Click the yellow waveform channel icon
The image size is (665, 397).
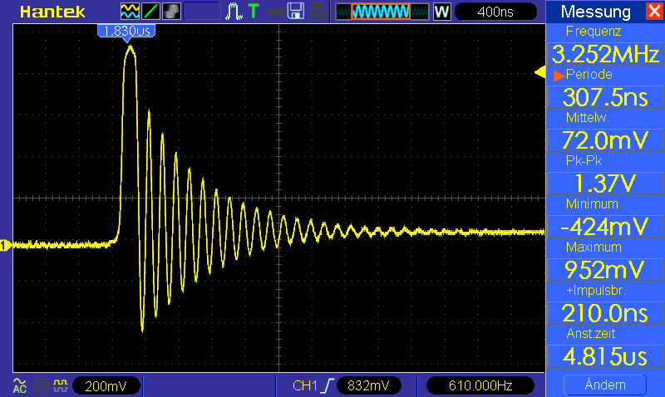(131, 11)
